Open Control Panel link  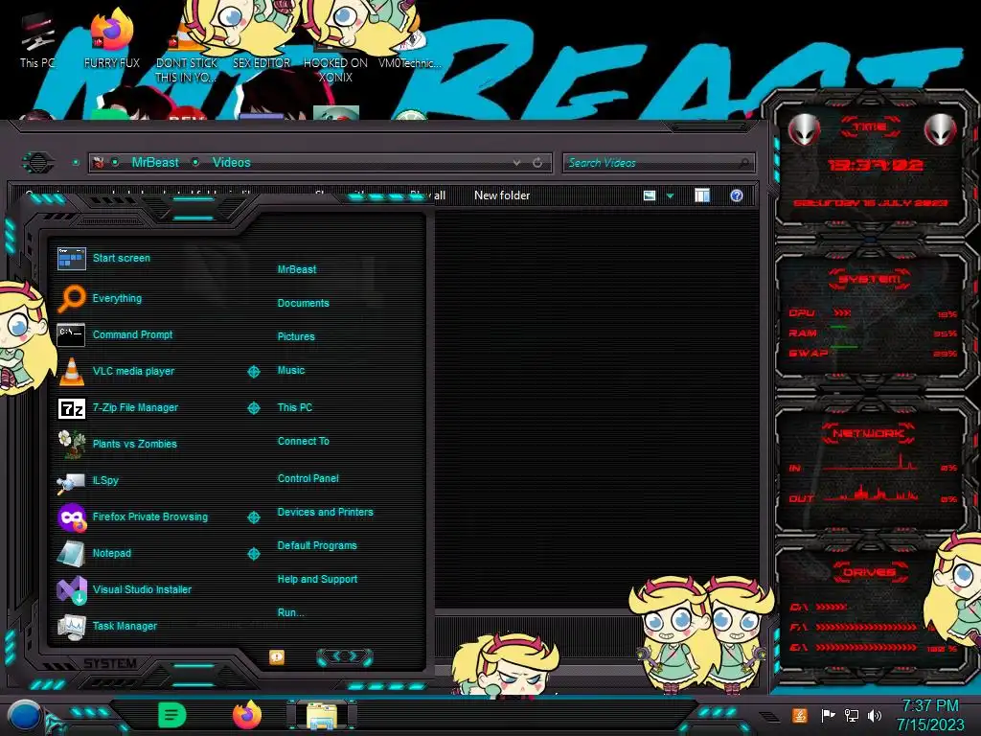pyautogui.click(x=308, y=478)
